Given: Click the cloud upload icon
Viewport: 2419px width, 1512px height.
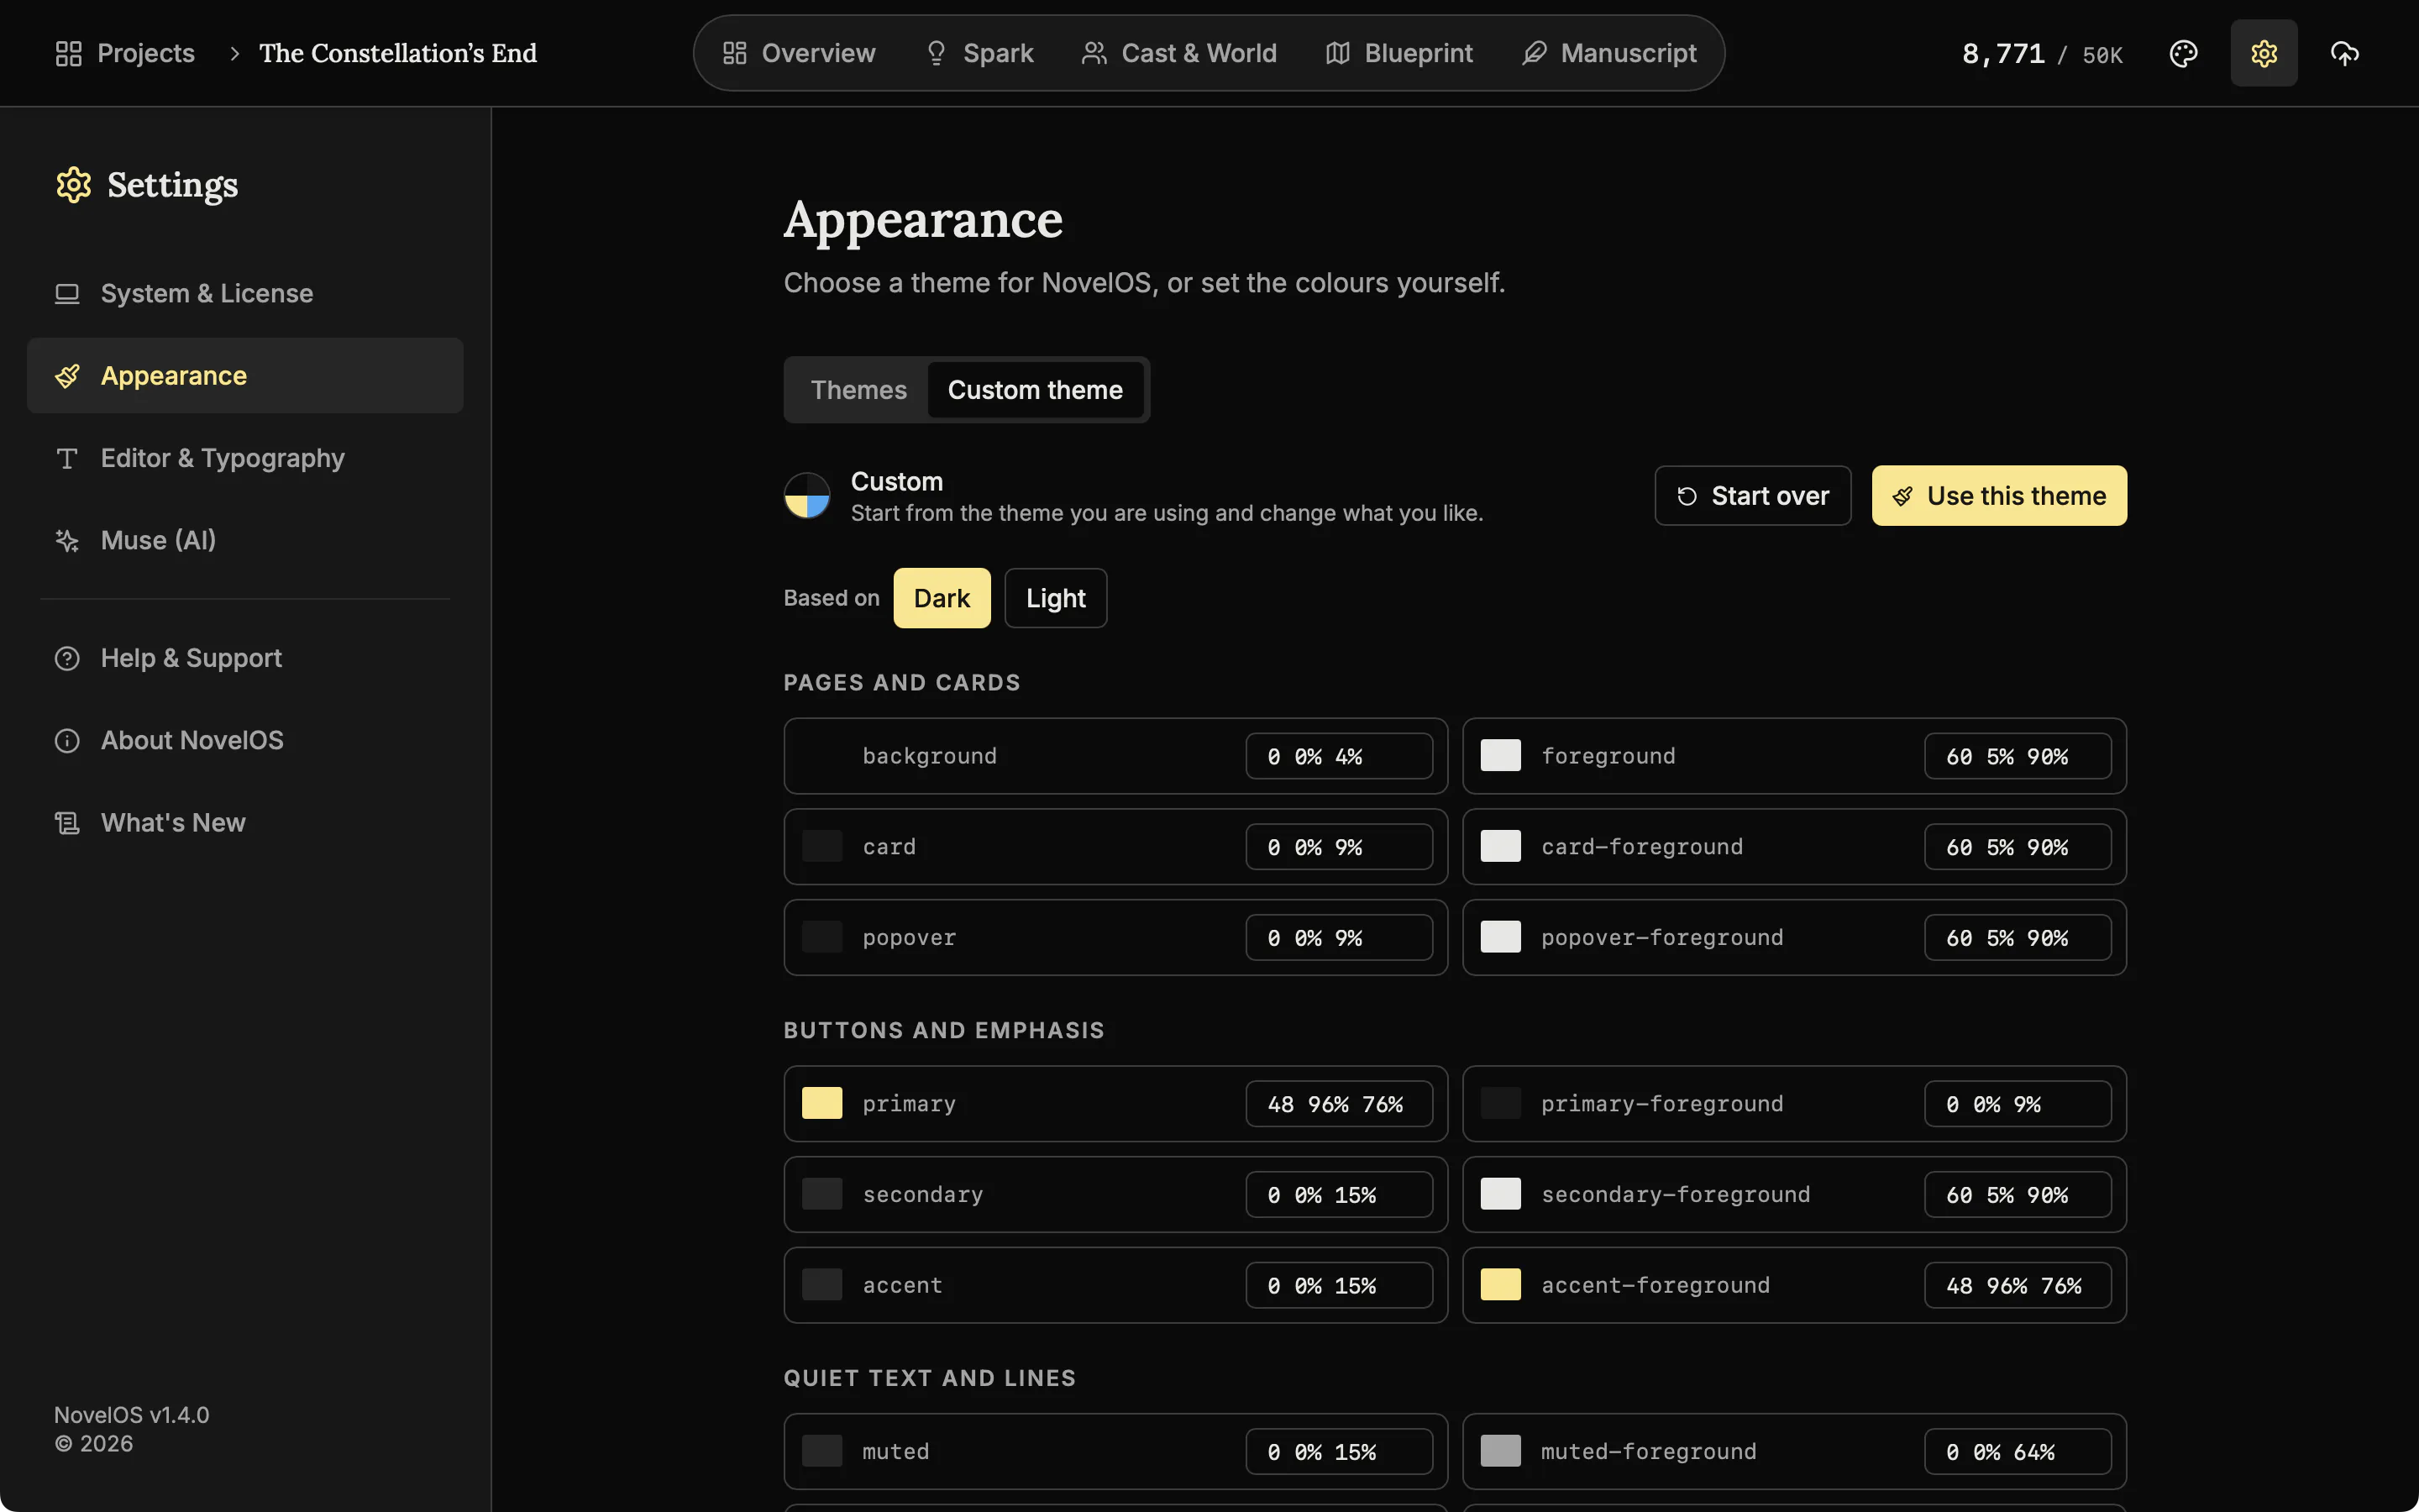Looking at the screenshot, I should pyautogui.click(x=2344, y=53).
